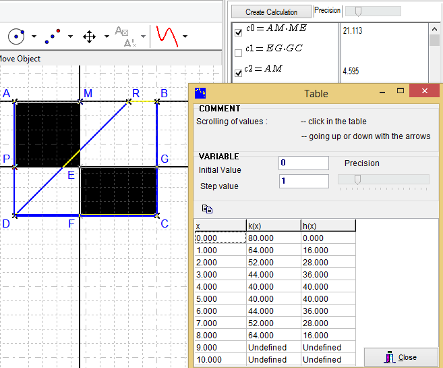
Task: Uncheck the c0 = AM·ME calculation
Action: click(239, 32)
